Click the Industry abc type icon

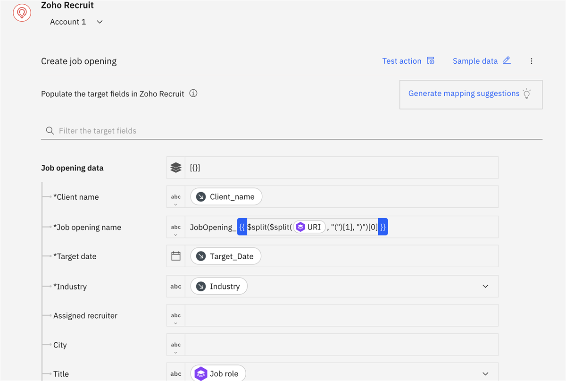176,286
